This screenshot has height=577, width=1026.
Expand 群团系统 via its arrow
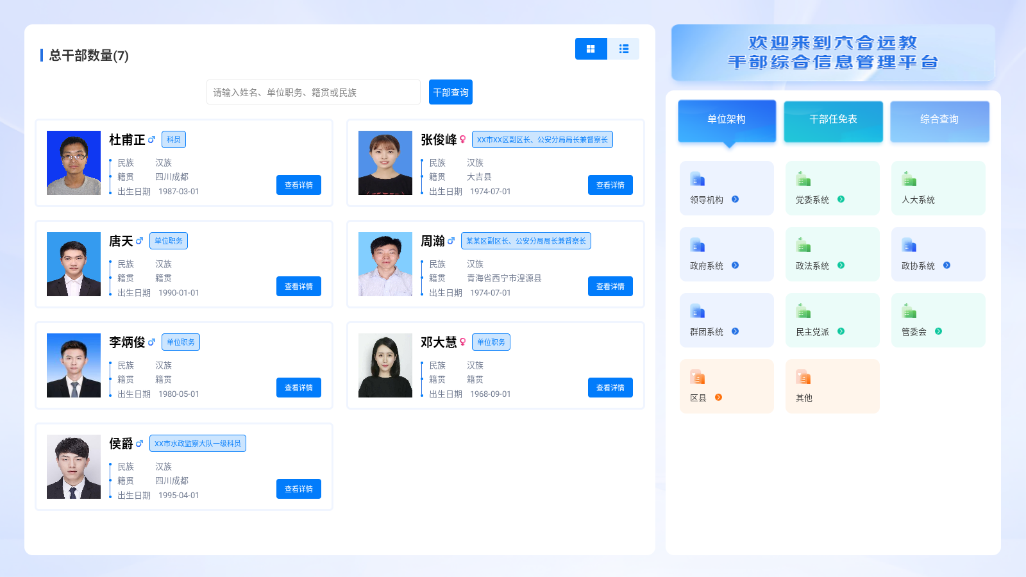[735, 331]
